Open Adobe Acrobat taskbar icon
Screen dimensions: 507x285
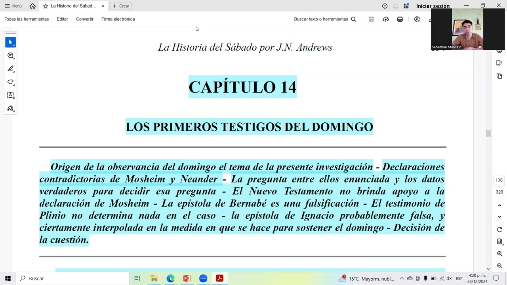pyautogui.click(x=219, y=278)
